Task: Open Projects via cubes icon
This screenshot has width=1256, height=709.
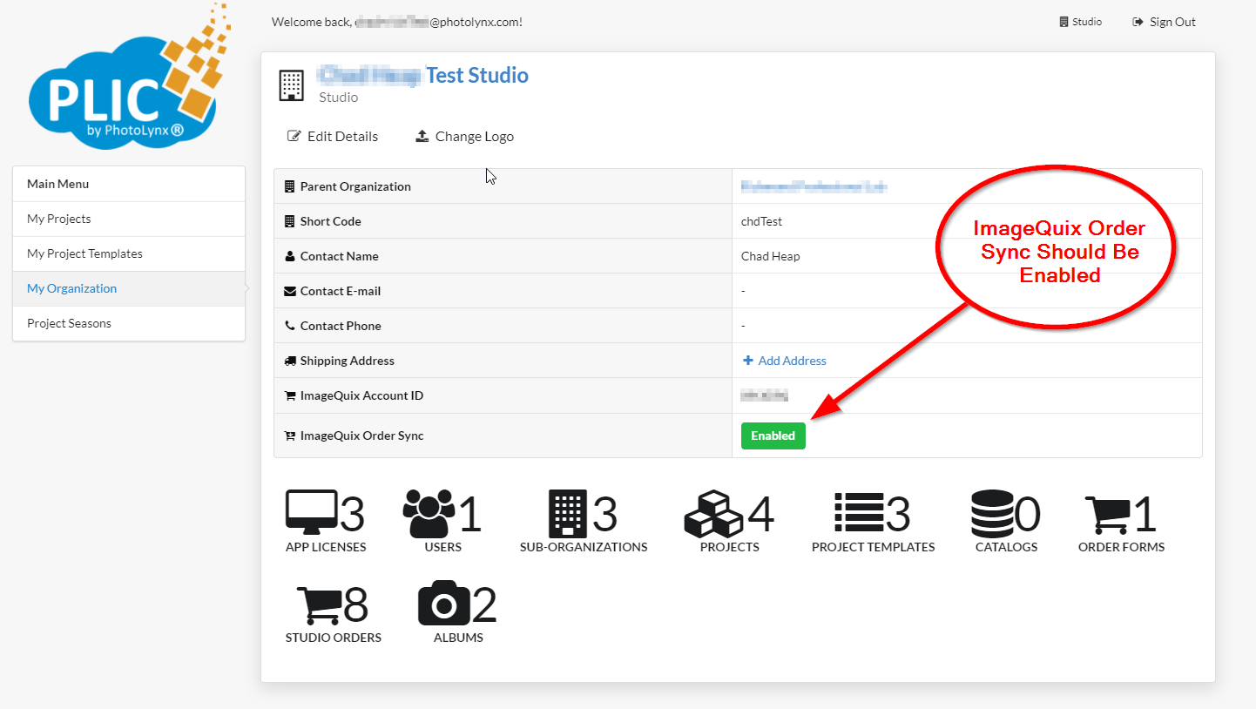Action: click(713, 513)
